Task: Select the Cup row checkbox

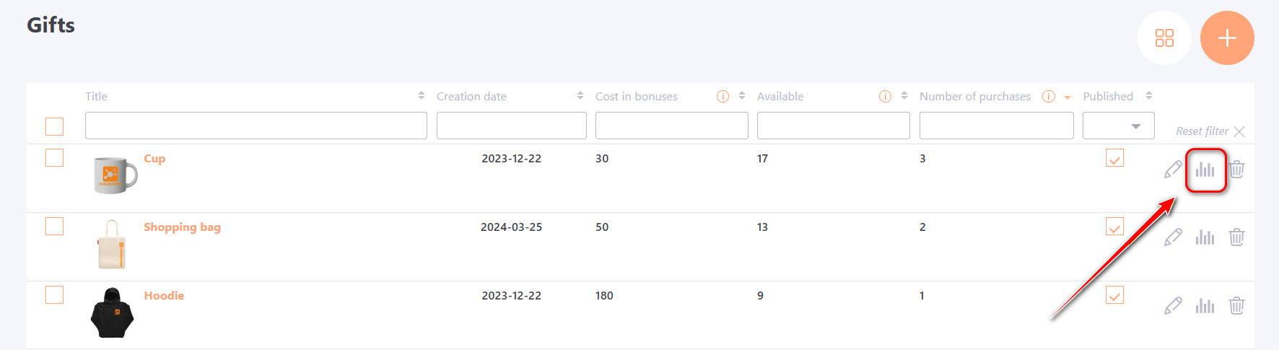Action: coord(55,158)
